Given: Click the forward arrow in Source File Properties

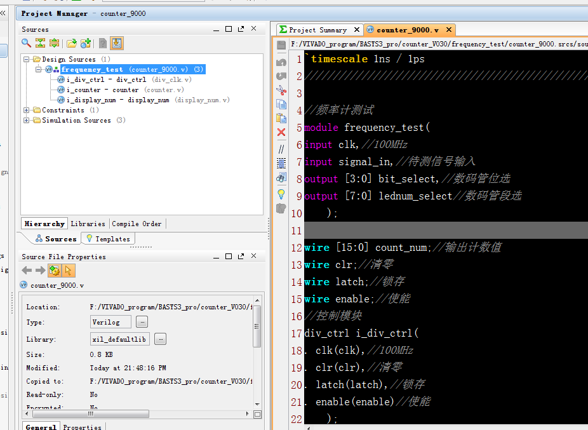Looking at the screenshot, I should pos(41,270).
